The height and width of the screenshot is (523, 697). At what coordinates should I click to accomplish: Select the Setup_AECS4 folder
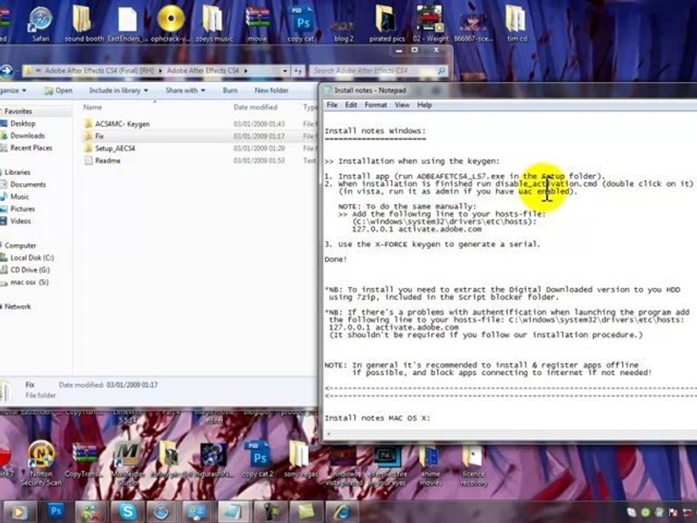click(x=115, y=148)
